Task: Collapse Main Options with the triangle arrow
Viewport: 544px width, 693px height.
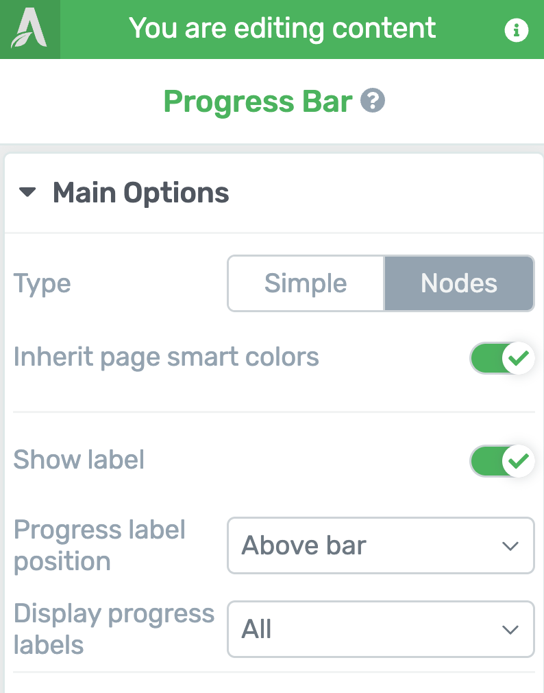Action: (x=27, y=192)
